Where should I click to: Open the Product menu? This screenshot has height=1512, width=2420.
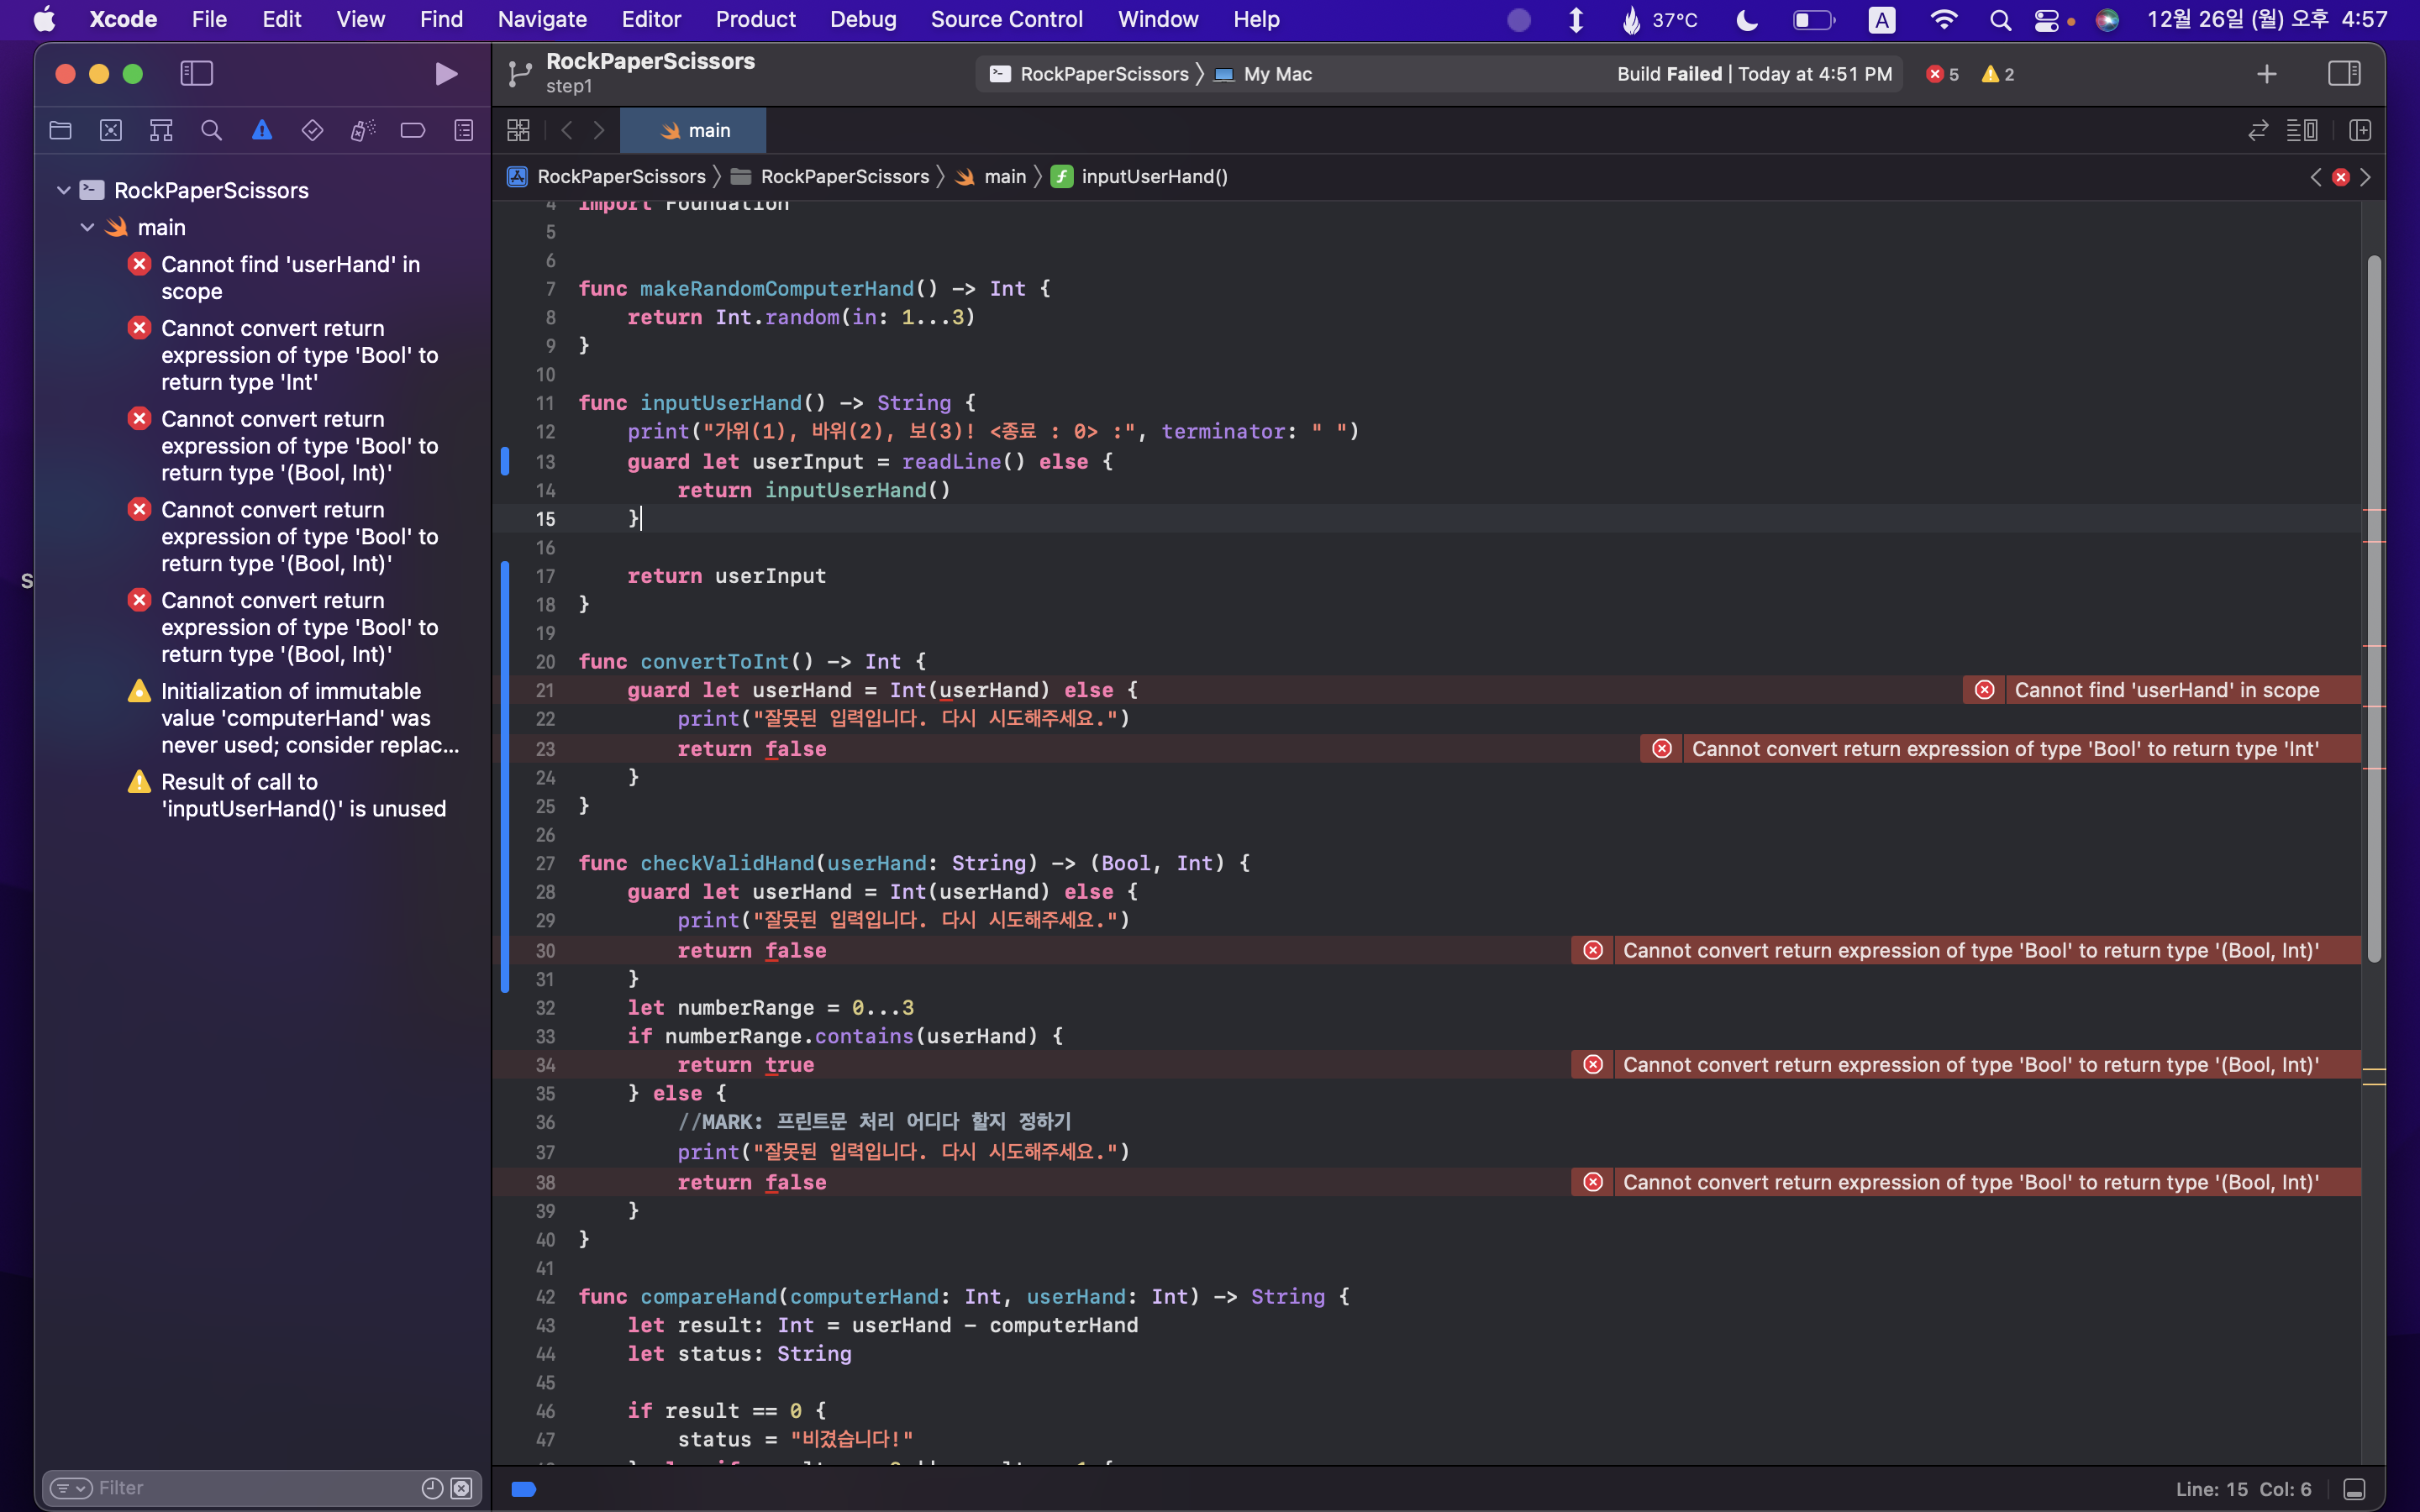[755, 19]
